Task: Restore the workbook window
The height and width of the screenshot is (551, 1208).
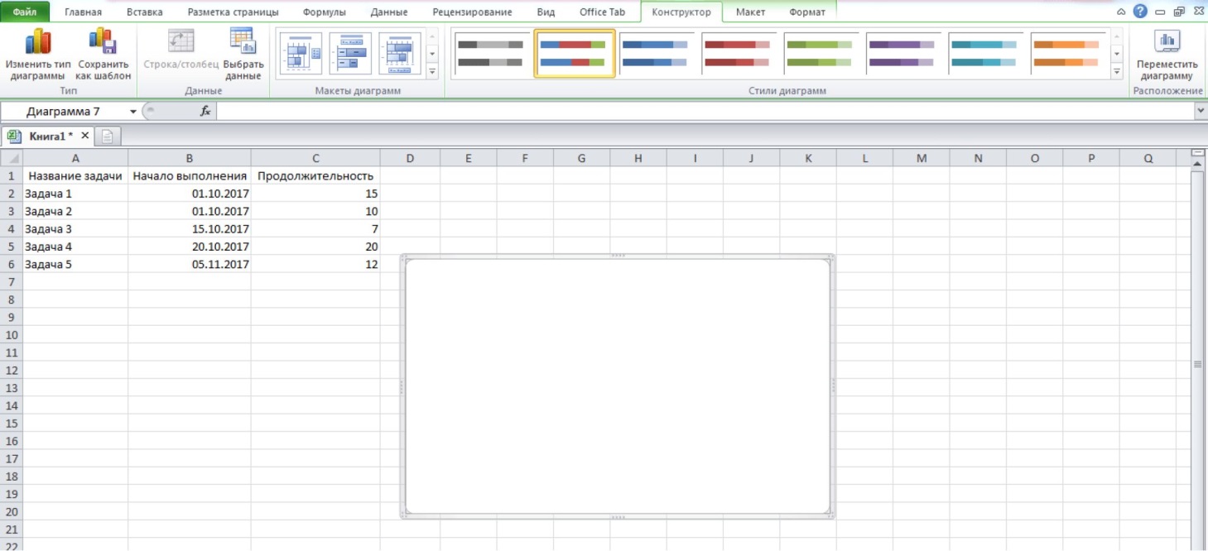Action: coord(1178,12)
